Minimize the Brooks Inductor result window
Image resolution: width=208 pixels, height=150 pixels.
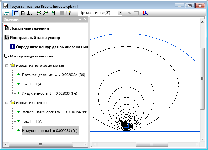179,6
